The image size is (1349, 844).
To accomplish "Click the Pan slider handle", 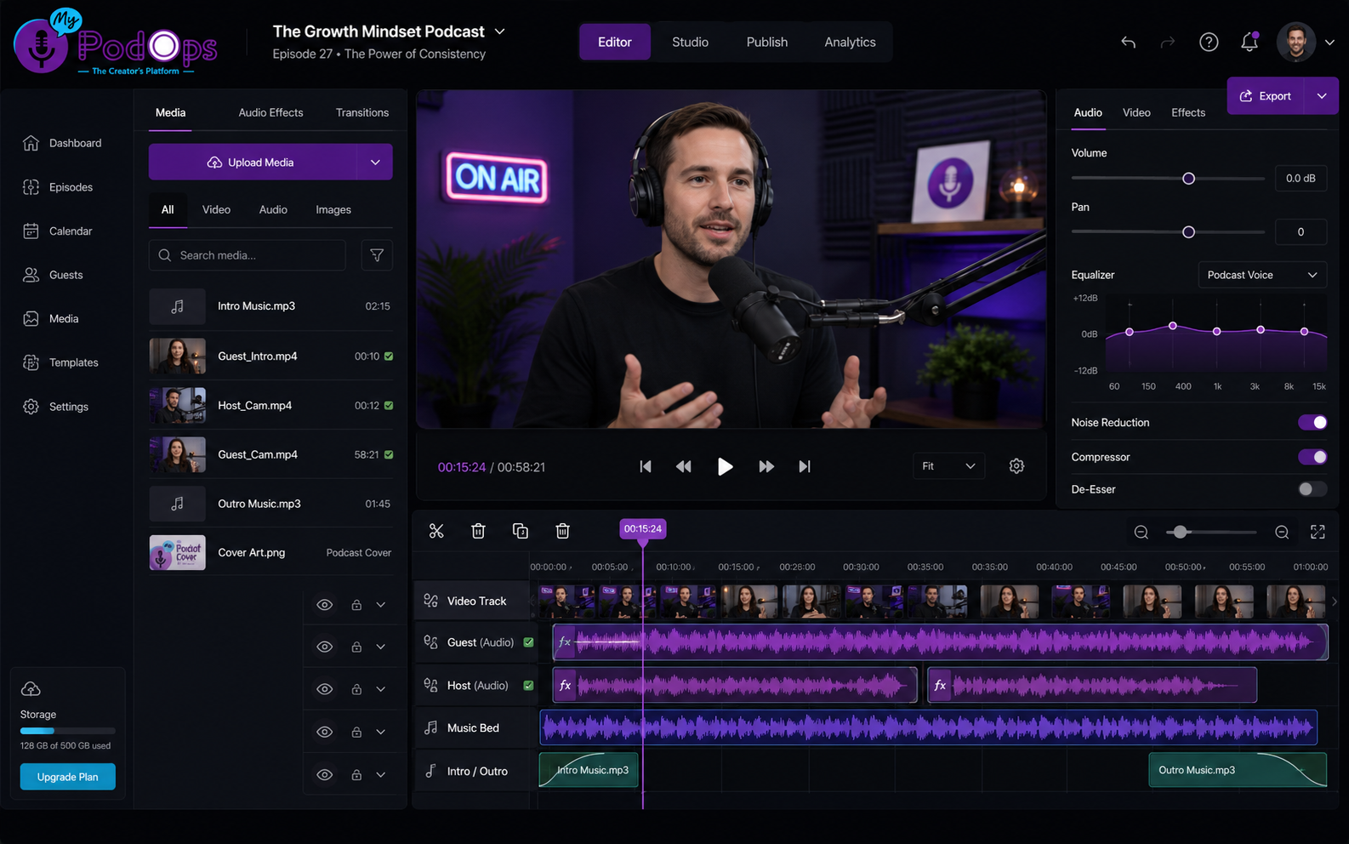I will coord(1188,232).
